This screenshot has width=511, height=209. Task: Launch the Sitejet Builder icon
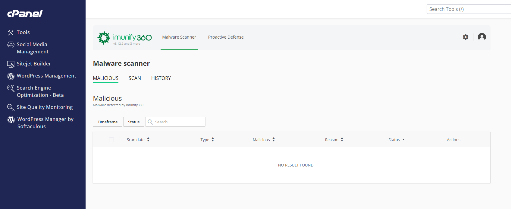point(11,64)
